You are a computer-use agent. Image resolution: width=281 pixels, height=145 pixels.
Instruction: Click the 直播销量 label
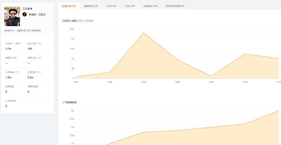[x=10, y=87]
